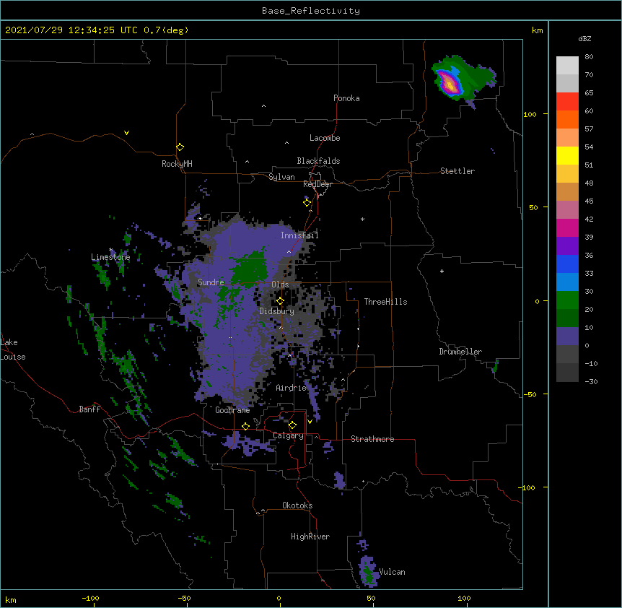Select the red 65 dBZ legend swatch

point(567,102)
